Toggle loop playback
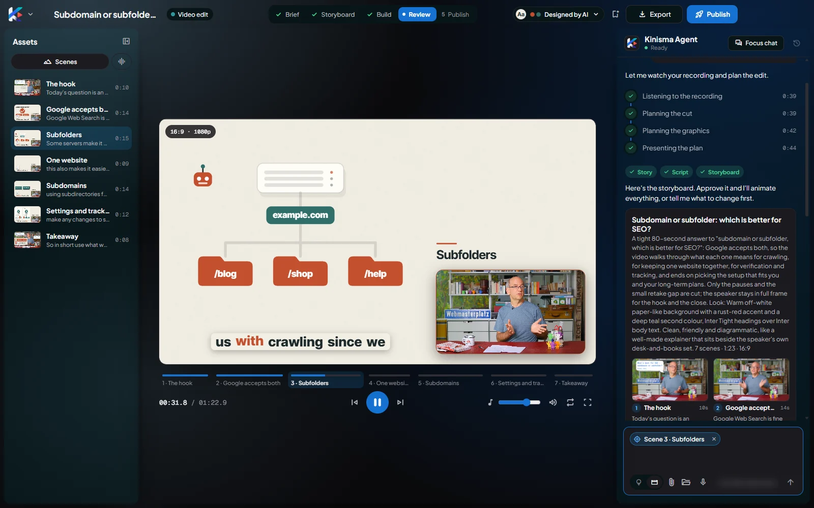The image size is (814, 508). point(570,402)
